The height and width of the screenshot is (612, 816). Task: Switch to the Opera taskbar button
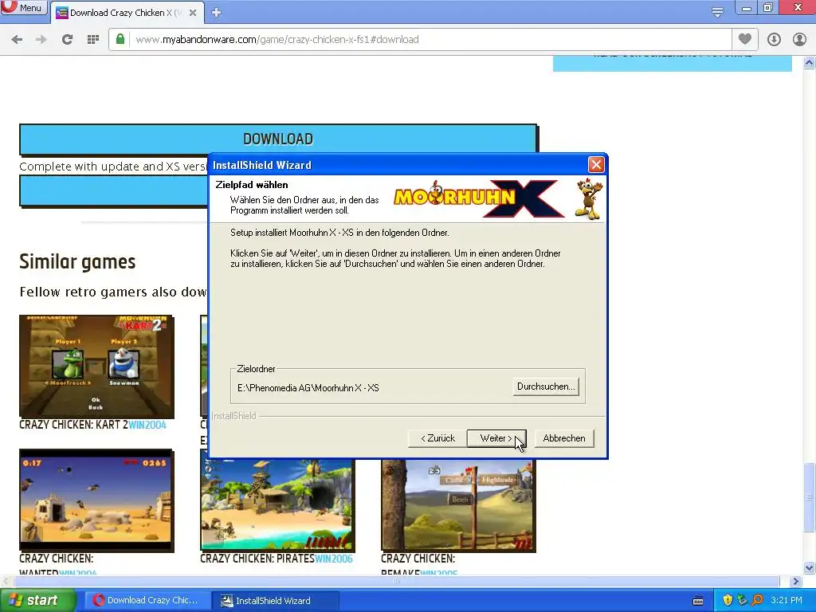point(147,601)
